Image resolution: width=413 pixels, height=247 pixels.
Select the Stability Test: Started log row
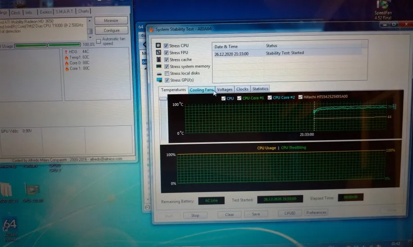point(287,53)
